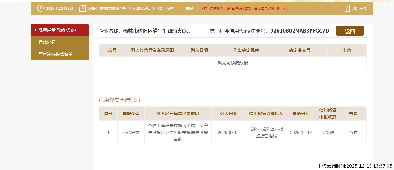Click the 信用修复申报状态 column header
The height and width of the screenshot is (170, 394).
point(328,113)
